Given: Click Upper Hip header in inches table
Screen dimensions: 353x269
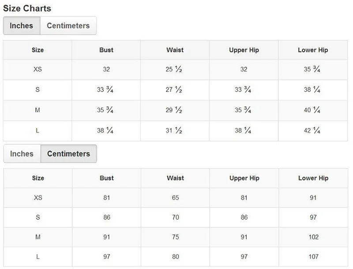Looking at the screenshot, I should pyautogui.click(x=244, y=50).
